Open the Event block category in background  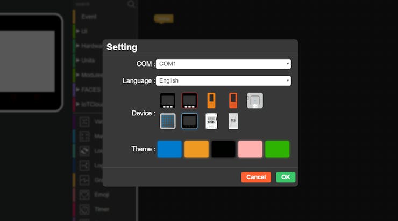tap(89, 17)
